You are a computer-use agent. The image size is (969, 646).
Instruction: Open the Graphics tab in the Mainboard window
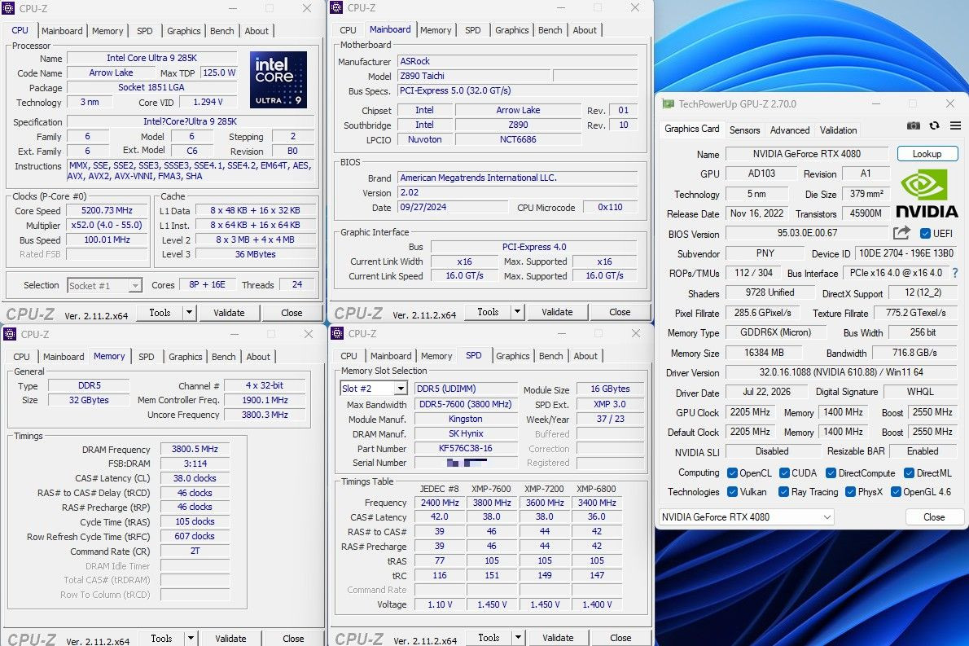tap(511, 29)
